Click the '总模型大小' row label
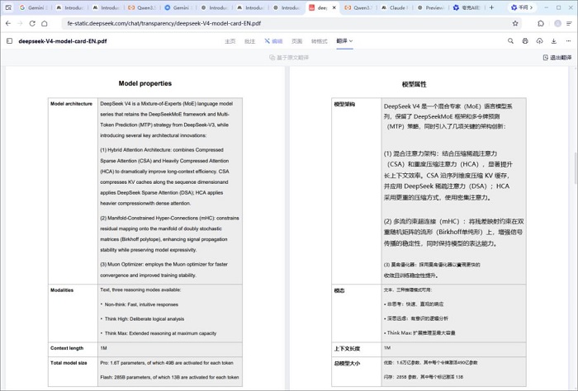 [347, 364]
